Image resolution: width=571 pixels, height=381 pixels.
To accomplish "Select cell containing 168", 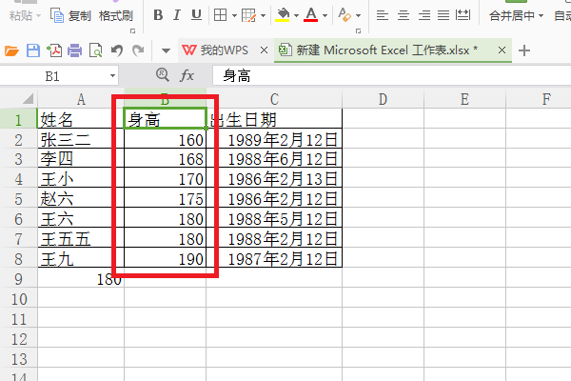I will coord(165,158).
